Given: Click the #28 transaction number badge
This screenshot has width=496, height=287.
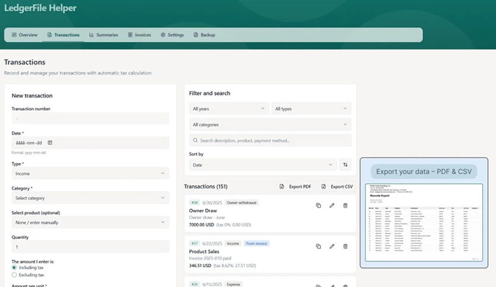Looking at the screenshot, I should pos(195,203).
